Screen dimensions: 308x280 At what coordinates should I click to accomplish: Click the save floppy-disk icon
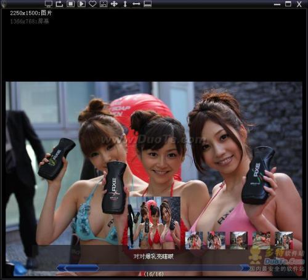pos(103,4)
